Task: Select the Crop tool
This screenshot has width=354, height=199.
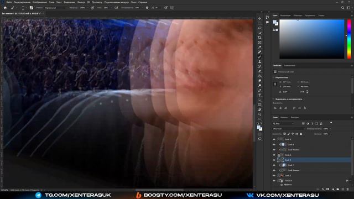Action: (259, 38)
